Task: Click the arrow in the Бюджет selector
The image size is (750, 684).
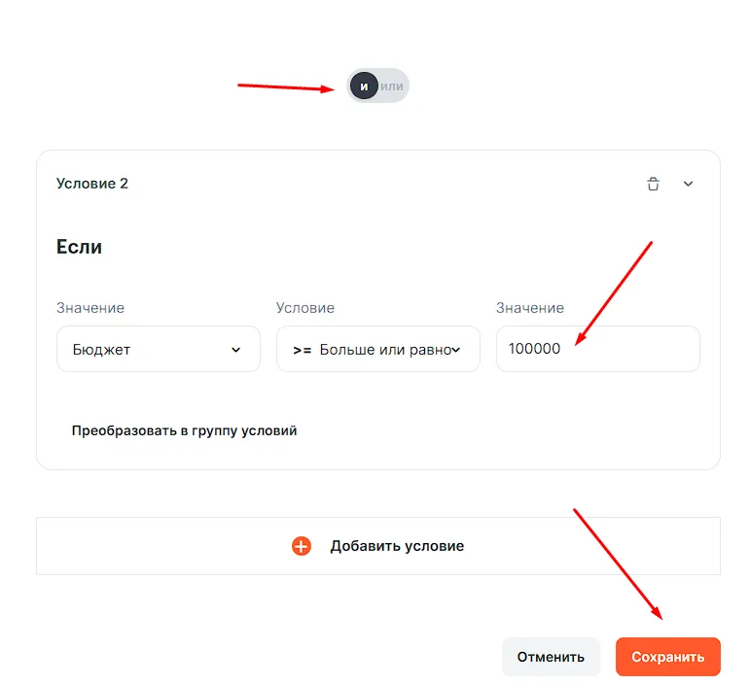Action: [x=235, y=350]
